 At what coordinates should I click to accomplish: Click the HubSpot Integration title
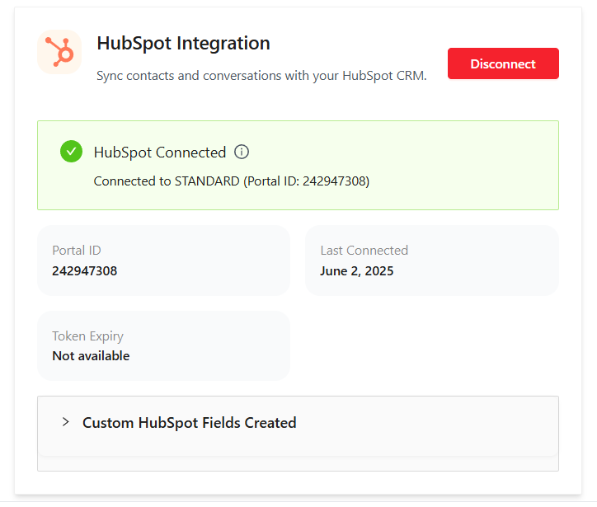(x=184, y=43)
